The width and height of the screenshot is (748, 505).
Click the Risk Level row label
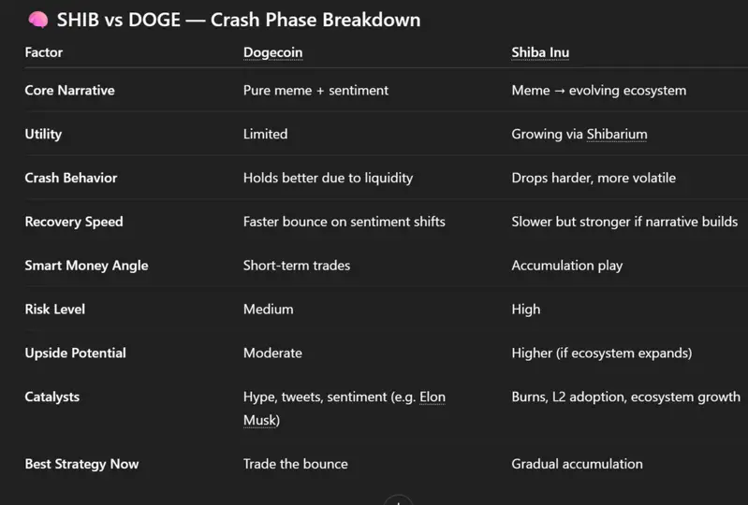tap(55, 309)
